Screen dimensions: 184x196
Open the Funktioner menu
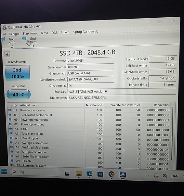point(30,33)
